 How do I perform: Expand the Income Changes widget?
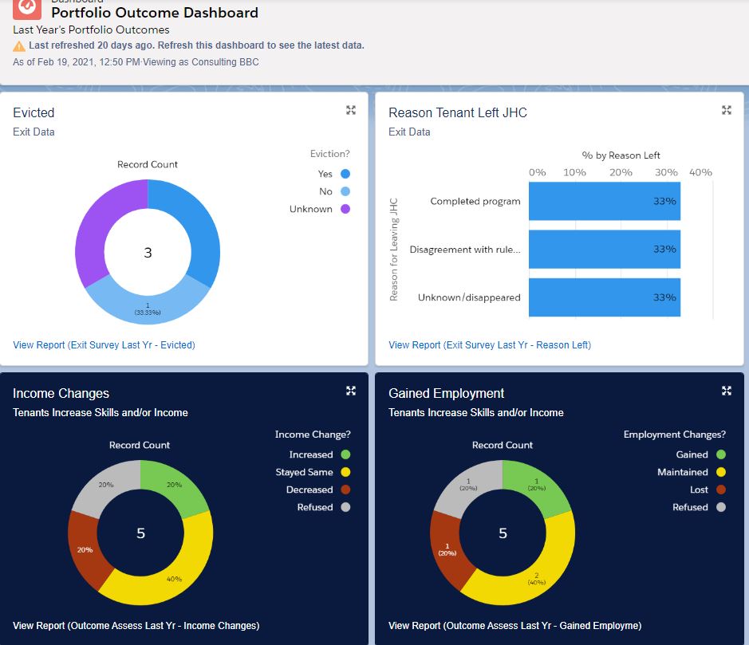tap(351, 391)
